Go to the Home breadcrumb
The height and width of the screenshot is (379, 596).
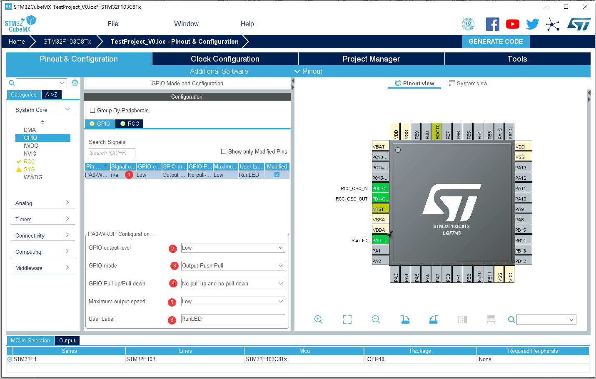17,42
